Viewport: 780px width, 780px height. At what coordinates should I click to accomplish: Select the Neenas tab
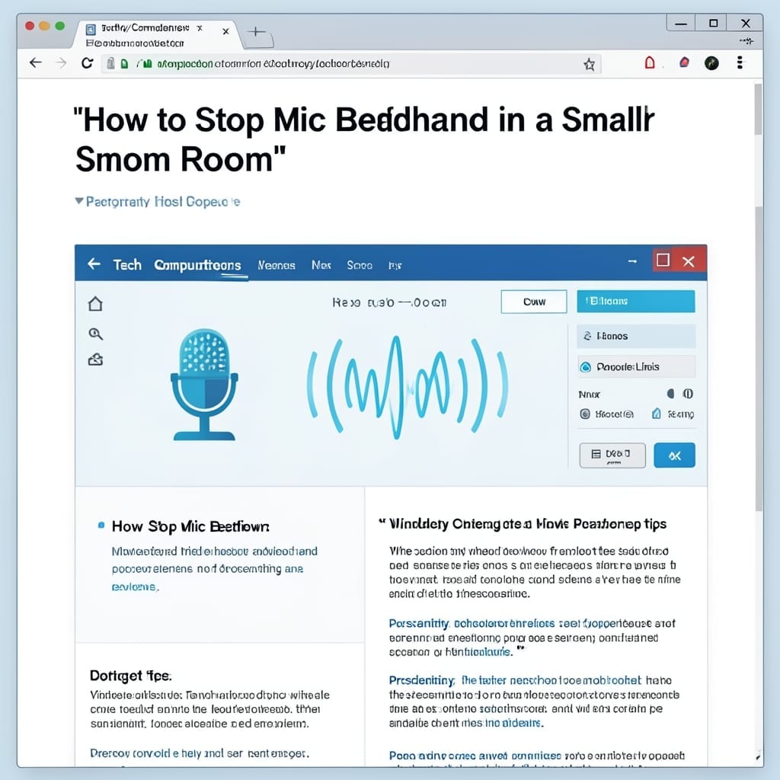point(276,266)
